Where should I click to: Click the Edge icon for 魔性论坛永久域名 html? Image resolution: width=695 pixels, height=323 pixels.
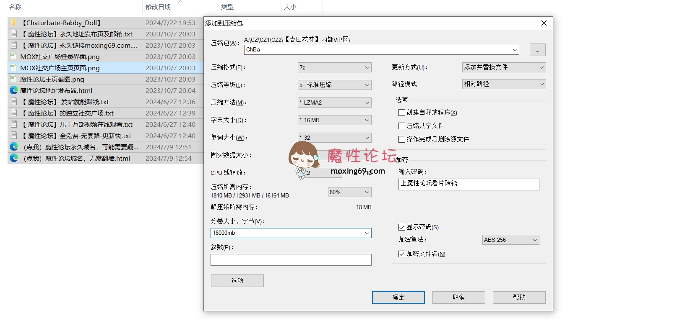tap(14, 146)
